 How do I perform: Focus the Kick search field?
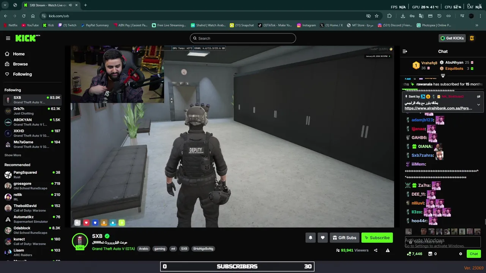click(x=243, y=38)
